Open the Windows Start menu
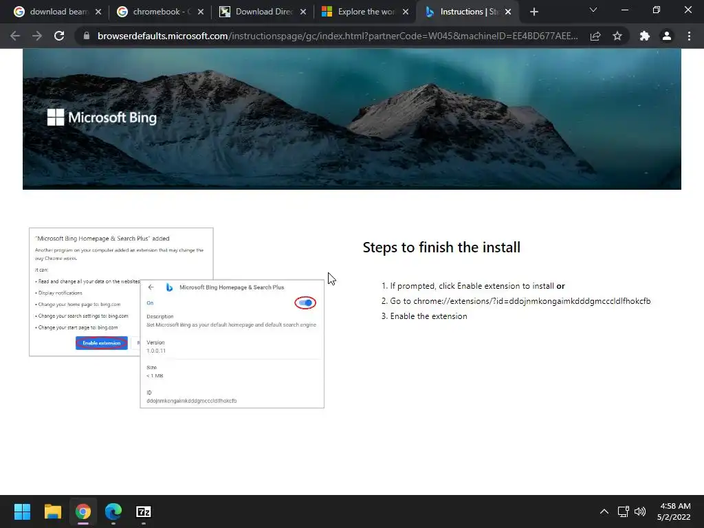The image size is (704, 528). click(x=22, y=511)
